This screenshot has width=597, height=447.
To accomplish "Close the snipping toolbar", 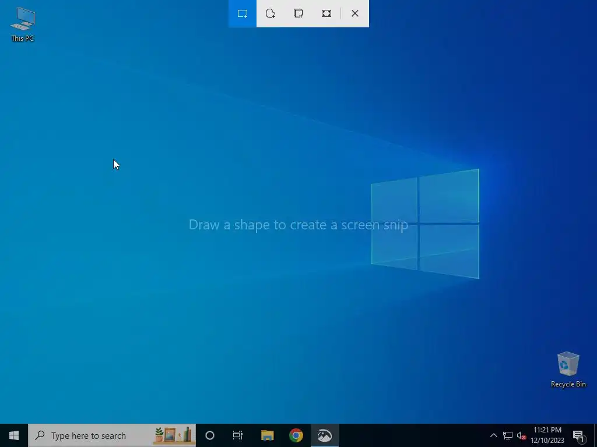I will [355, 14].
